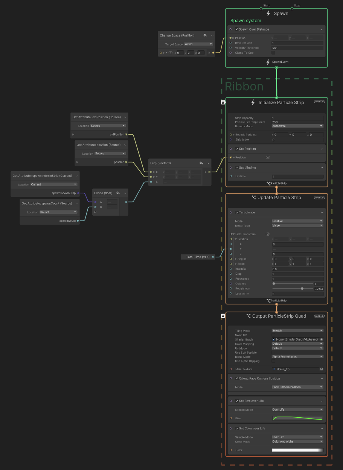
Task: Toggle the Clamp To One checkbox
Action: coord(273,53)
